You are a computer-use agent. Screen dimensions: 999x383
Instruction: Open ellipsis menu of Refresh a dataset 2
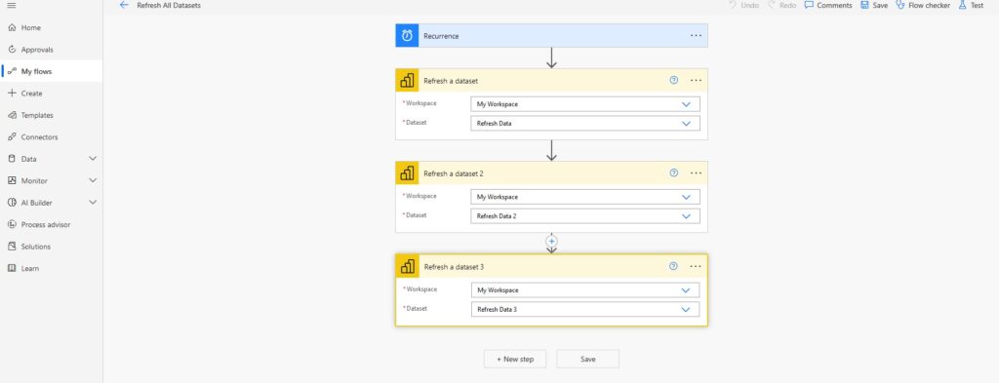tap(696, 173)
